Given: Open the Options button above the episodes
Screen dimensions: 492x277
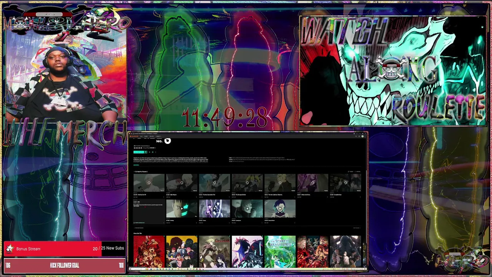Looking at the screenshot, I should click(x=358, y=172).
